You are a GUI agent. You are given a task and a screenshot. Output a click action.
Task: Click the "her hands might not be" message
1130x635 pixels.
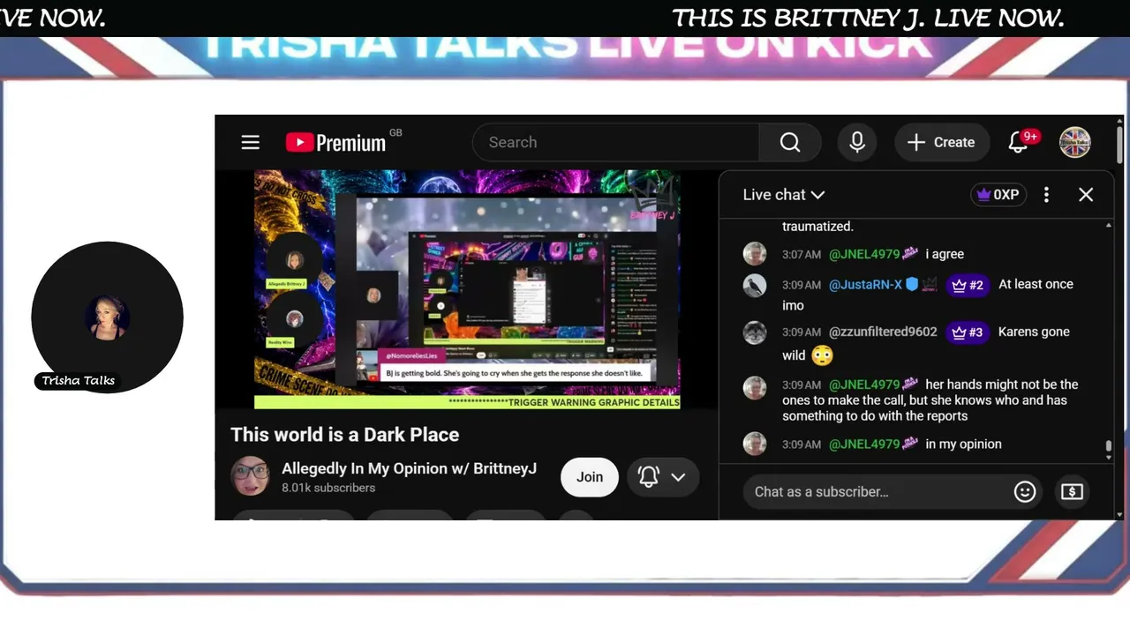coord(930,400)
